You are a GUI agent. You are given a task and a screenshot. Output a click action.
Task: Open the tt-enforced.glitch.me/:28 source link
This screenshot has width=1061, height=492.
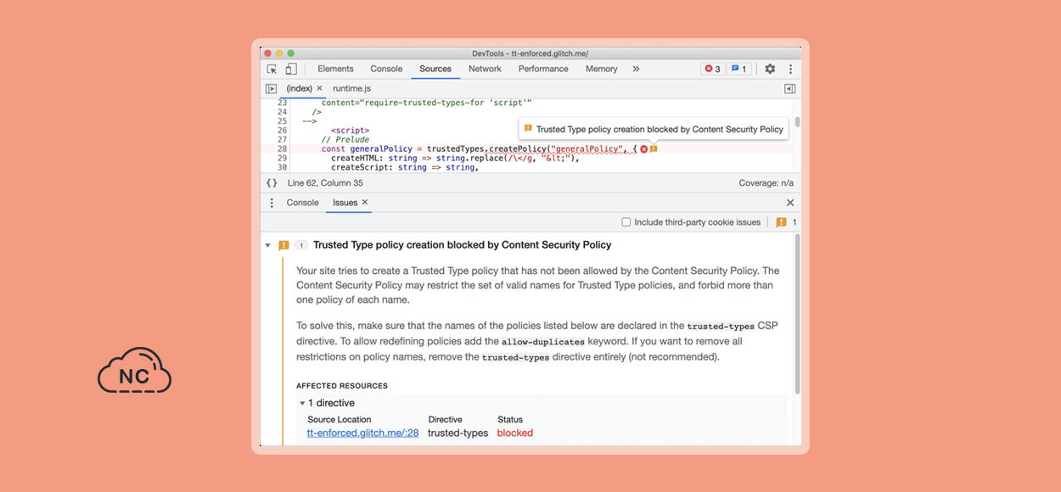coord(362,433)
